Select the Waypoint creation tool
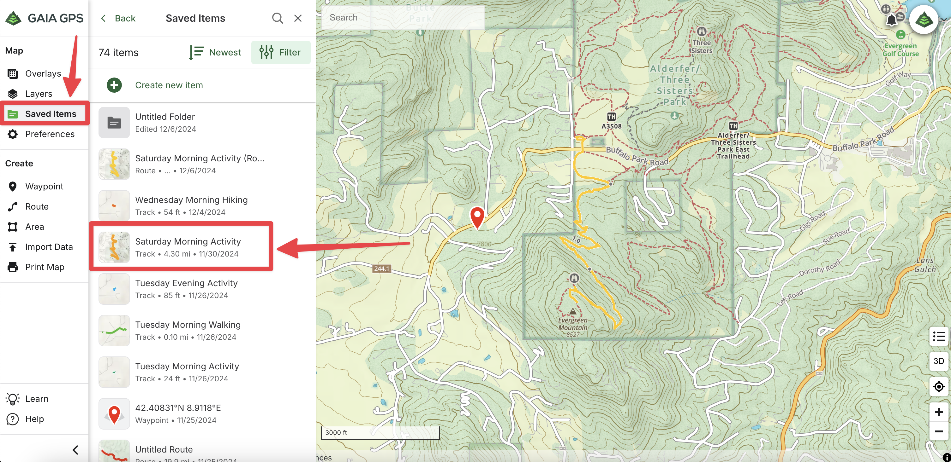 [x=44, y=187]
